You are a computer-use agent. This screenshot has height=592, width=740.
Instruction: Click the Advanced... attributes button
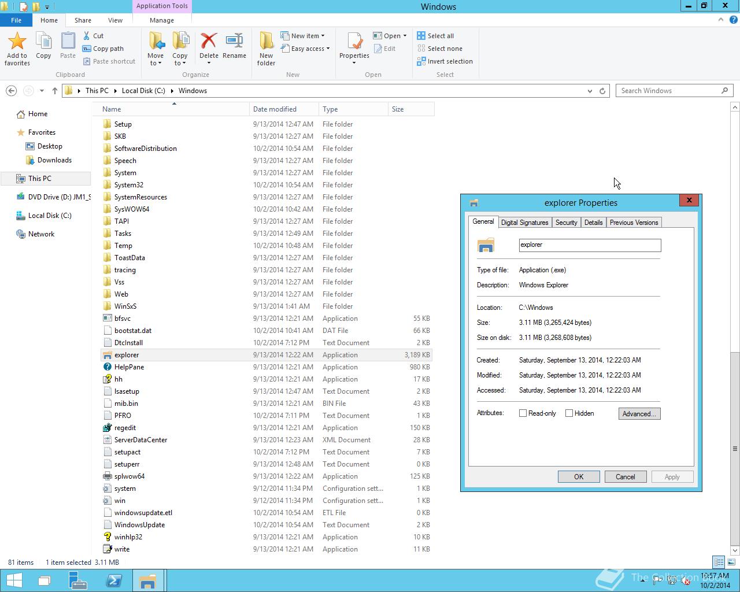point(639,414)
